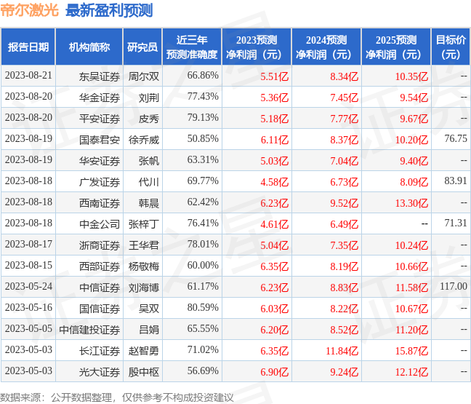Click researcher name 殷中枢
Screen dimensions: 471x404
pyautogui.click(x=144, y=372)
